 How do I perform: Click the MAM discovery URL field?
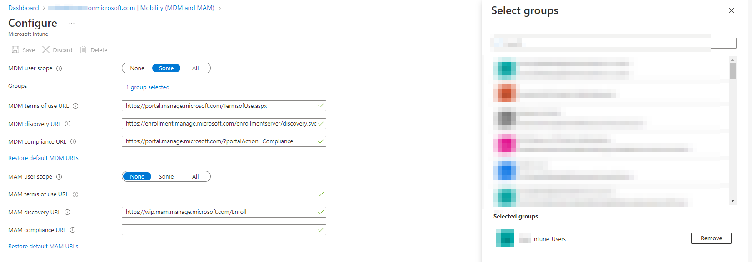tap(224, 212)
